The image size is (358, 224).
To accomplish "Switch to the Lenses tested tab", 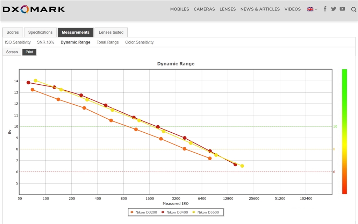I will [111, 32].
